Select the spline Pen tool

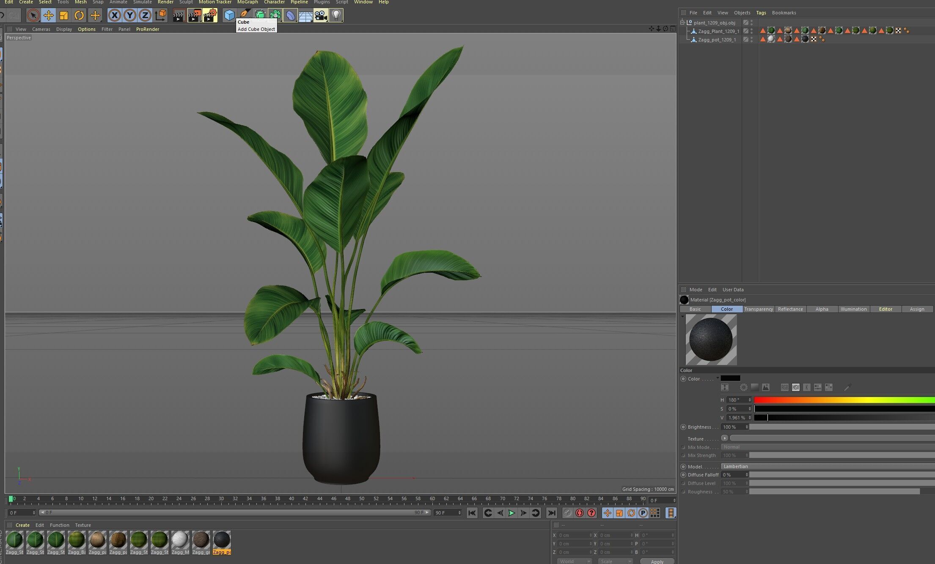tap(245, 13)
